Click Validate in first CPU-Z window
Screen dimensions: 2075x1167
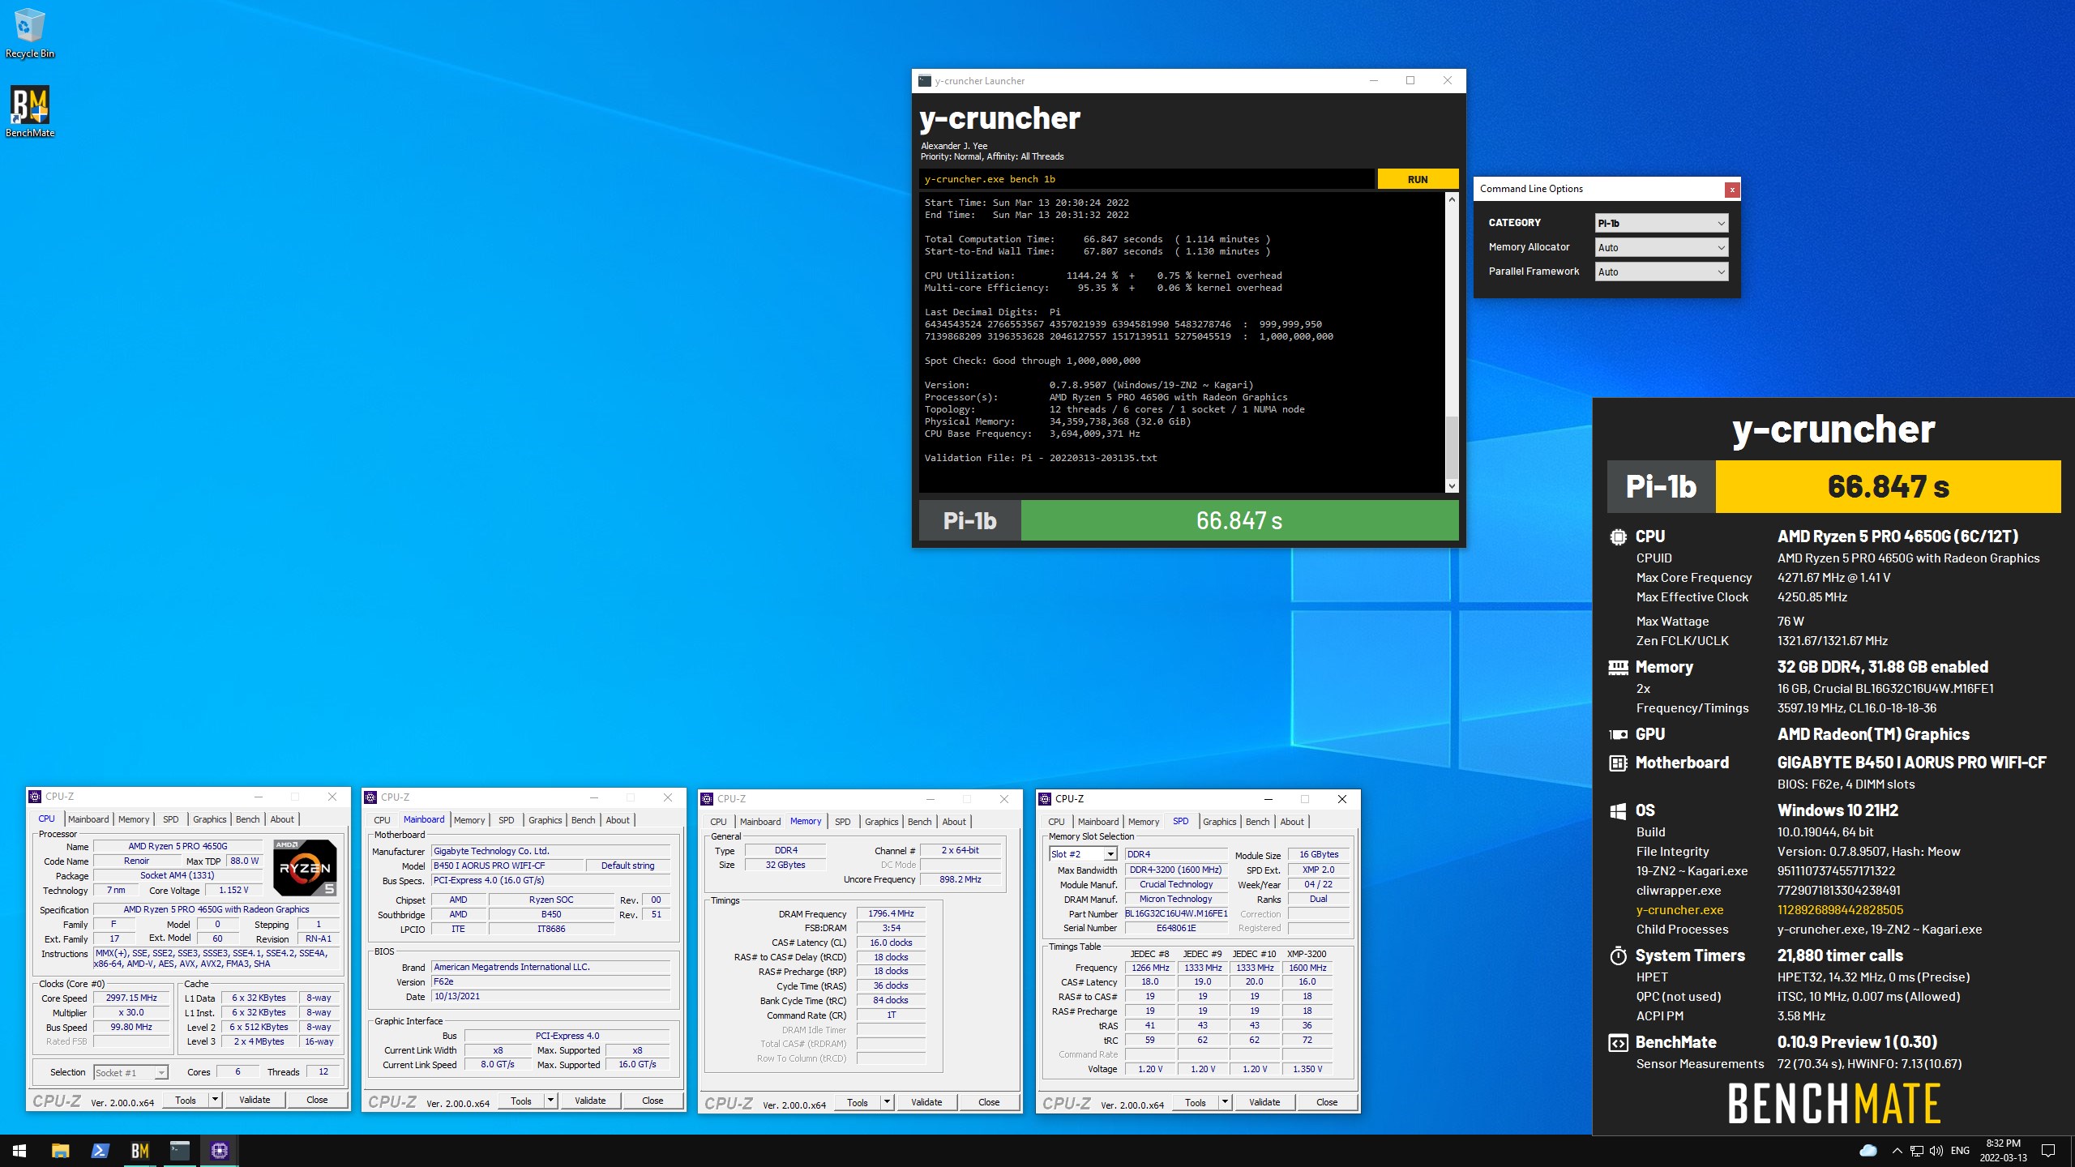[255, 1100]
